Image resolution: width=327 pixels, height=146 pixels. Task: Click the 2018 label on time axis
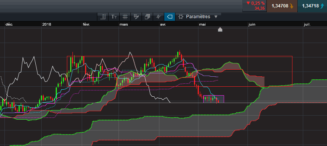pos(46,24)
